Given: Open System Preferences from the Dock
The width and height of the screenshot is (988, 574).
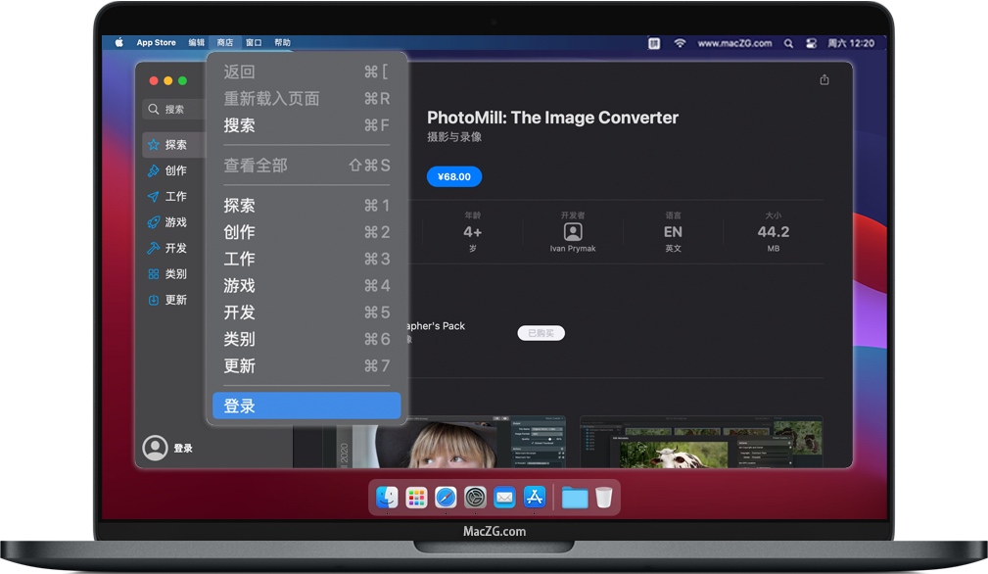Looking at the screenshot, I should [475, 498].
